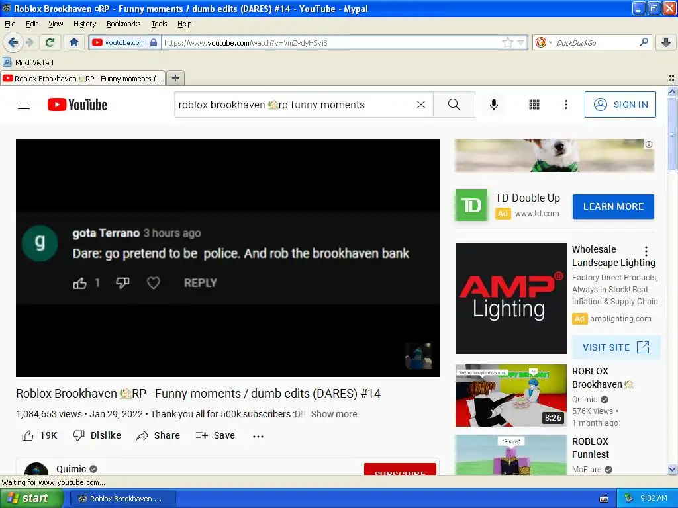Save the video to a playlist

pyautogui.click(x=215, y=435)
